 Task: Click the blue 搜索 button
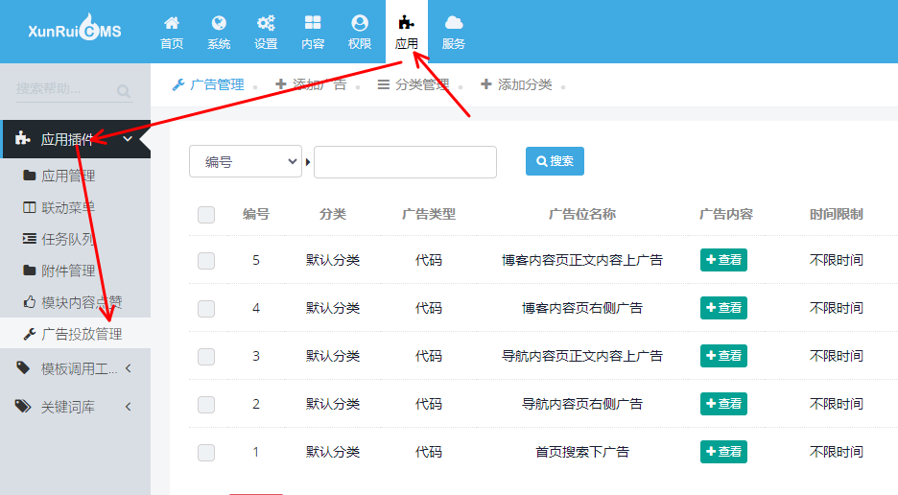click(x=555, y=161)
